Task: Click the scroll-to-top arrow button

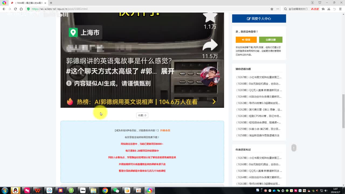Action: click(x=294, y=148)
